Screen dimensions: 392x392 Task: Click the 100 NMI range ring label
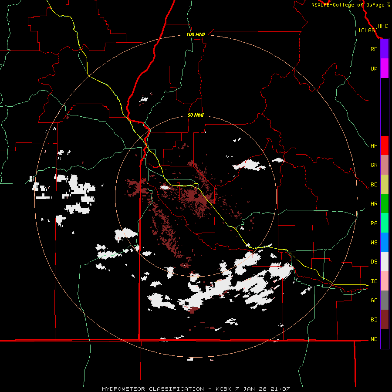pos(196,34)
